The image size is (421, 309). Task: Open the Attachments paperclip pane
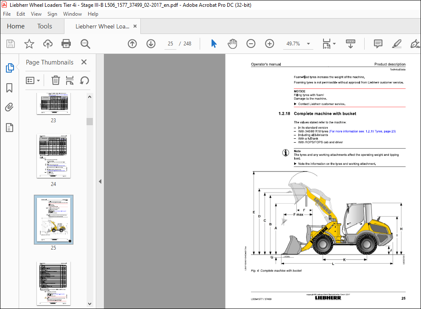[9, 107]
